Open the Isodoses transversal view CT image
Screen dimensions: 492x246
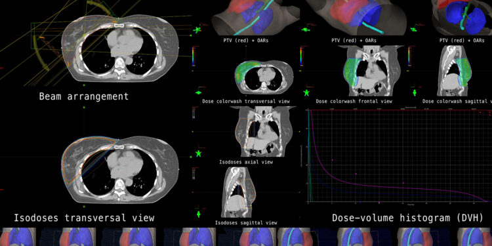click(120, 170)
